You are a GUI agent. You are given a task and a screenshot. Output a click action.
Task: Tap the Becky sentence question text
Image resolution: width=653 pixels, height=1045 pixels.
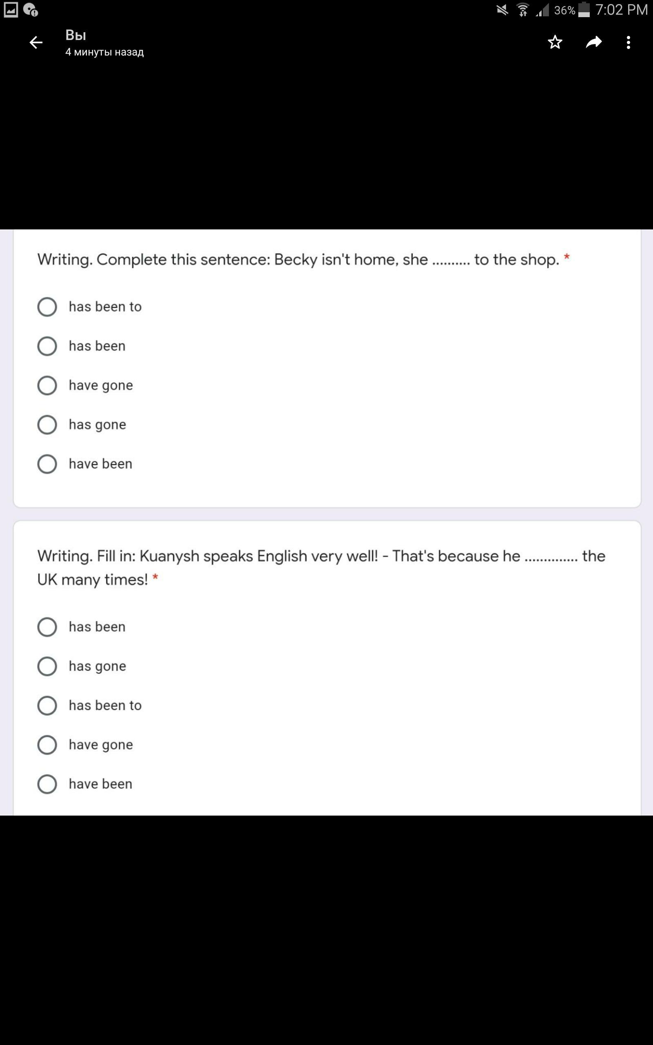point(298,260)
